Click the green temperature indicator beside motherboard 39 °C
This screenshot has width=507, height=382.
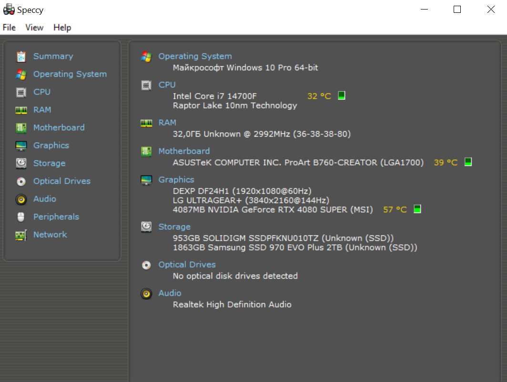point(468,162)
